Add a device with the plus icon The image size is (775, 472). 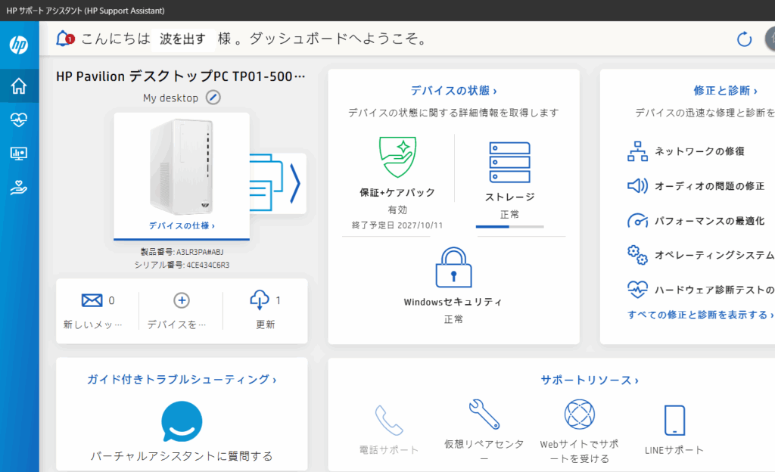coord(182,300)
